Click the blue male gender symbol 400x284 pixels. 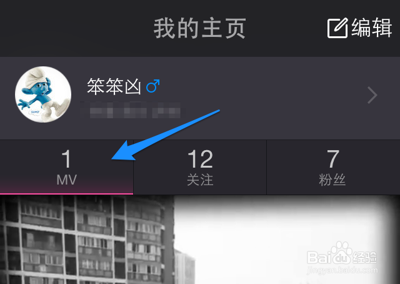point(152,86)
